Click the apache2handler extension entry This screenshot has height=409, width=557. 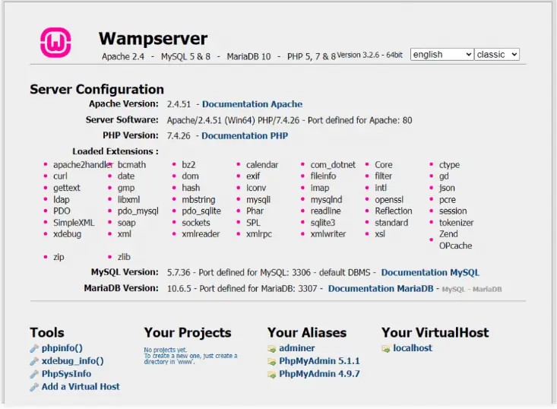[x=83, y=165]
